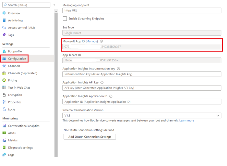Enable Streaming Endpoint checkbox
Image resolution: width=227 pixels, height=166 pixels.
(65, 18)
